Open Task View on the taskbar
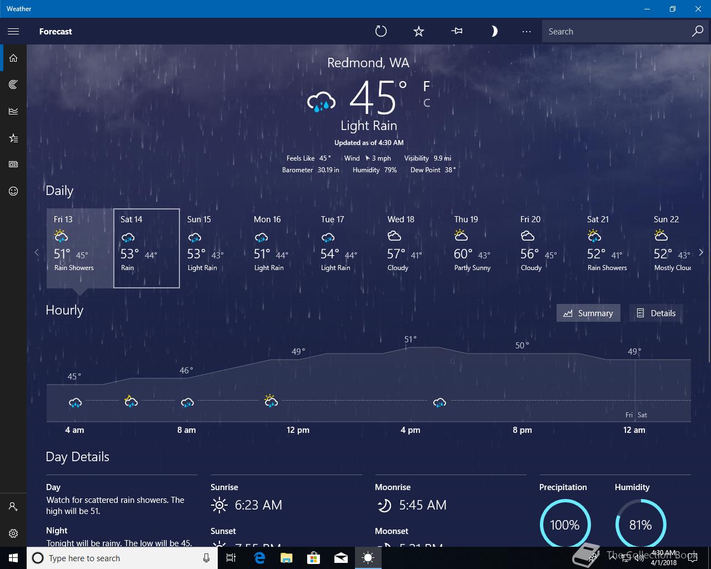The width and height of the screenshot is (711, 569). click(231, 558)
